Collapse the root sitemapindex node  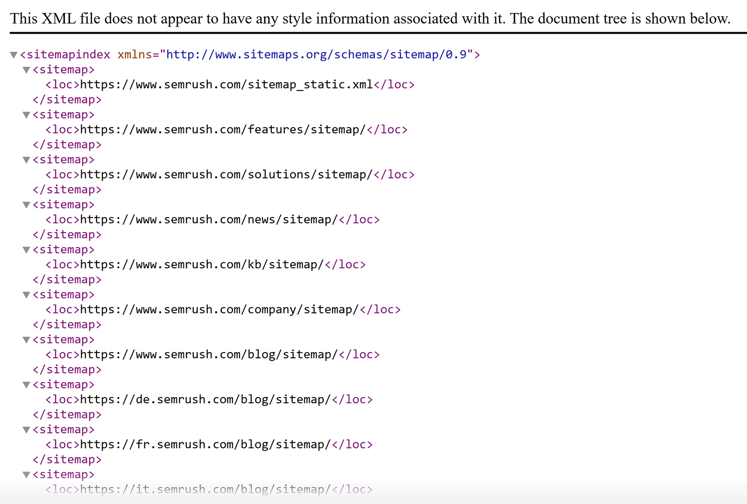click(x=13, y=54)
